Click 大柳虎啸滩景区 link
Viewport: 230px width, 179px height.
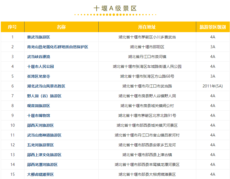pyautogui.click(x=40, y=175)
